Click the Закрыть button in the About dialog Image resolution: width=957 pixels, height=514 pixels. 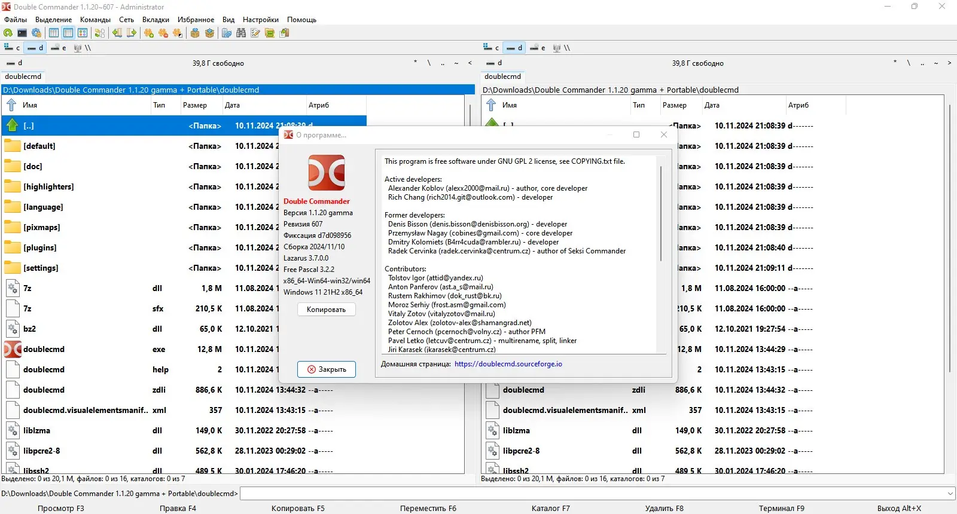[x=327, y=369]
